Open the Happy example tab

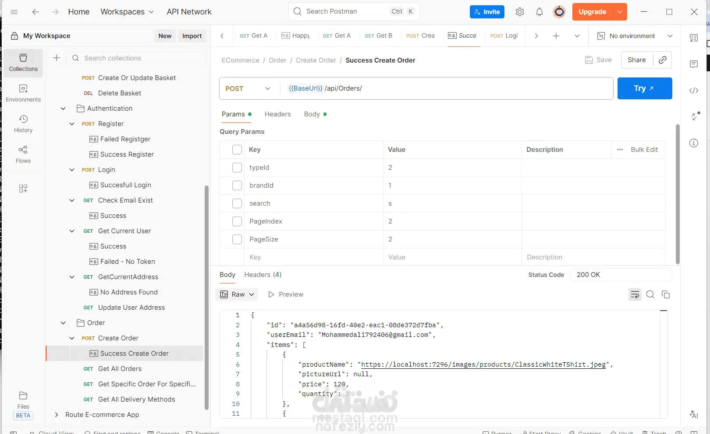(295, 36)
